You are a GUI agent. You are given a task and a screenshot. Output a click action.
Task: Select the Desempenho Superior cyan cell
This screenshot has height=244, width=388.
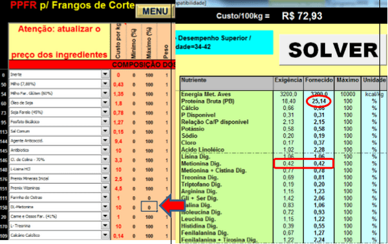click(x=224, y=42)
